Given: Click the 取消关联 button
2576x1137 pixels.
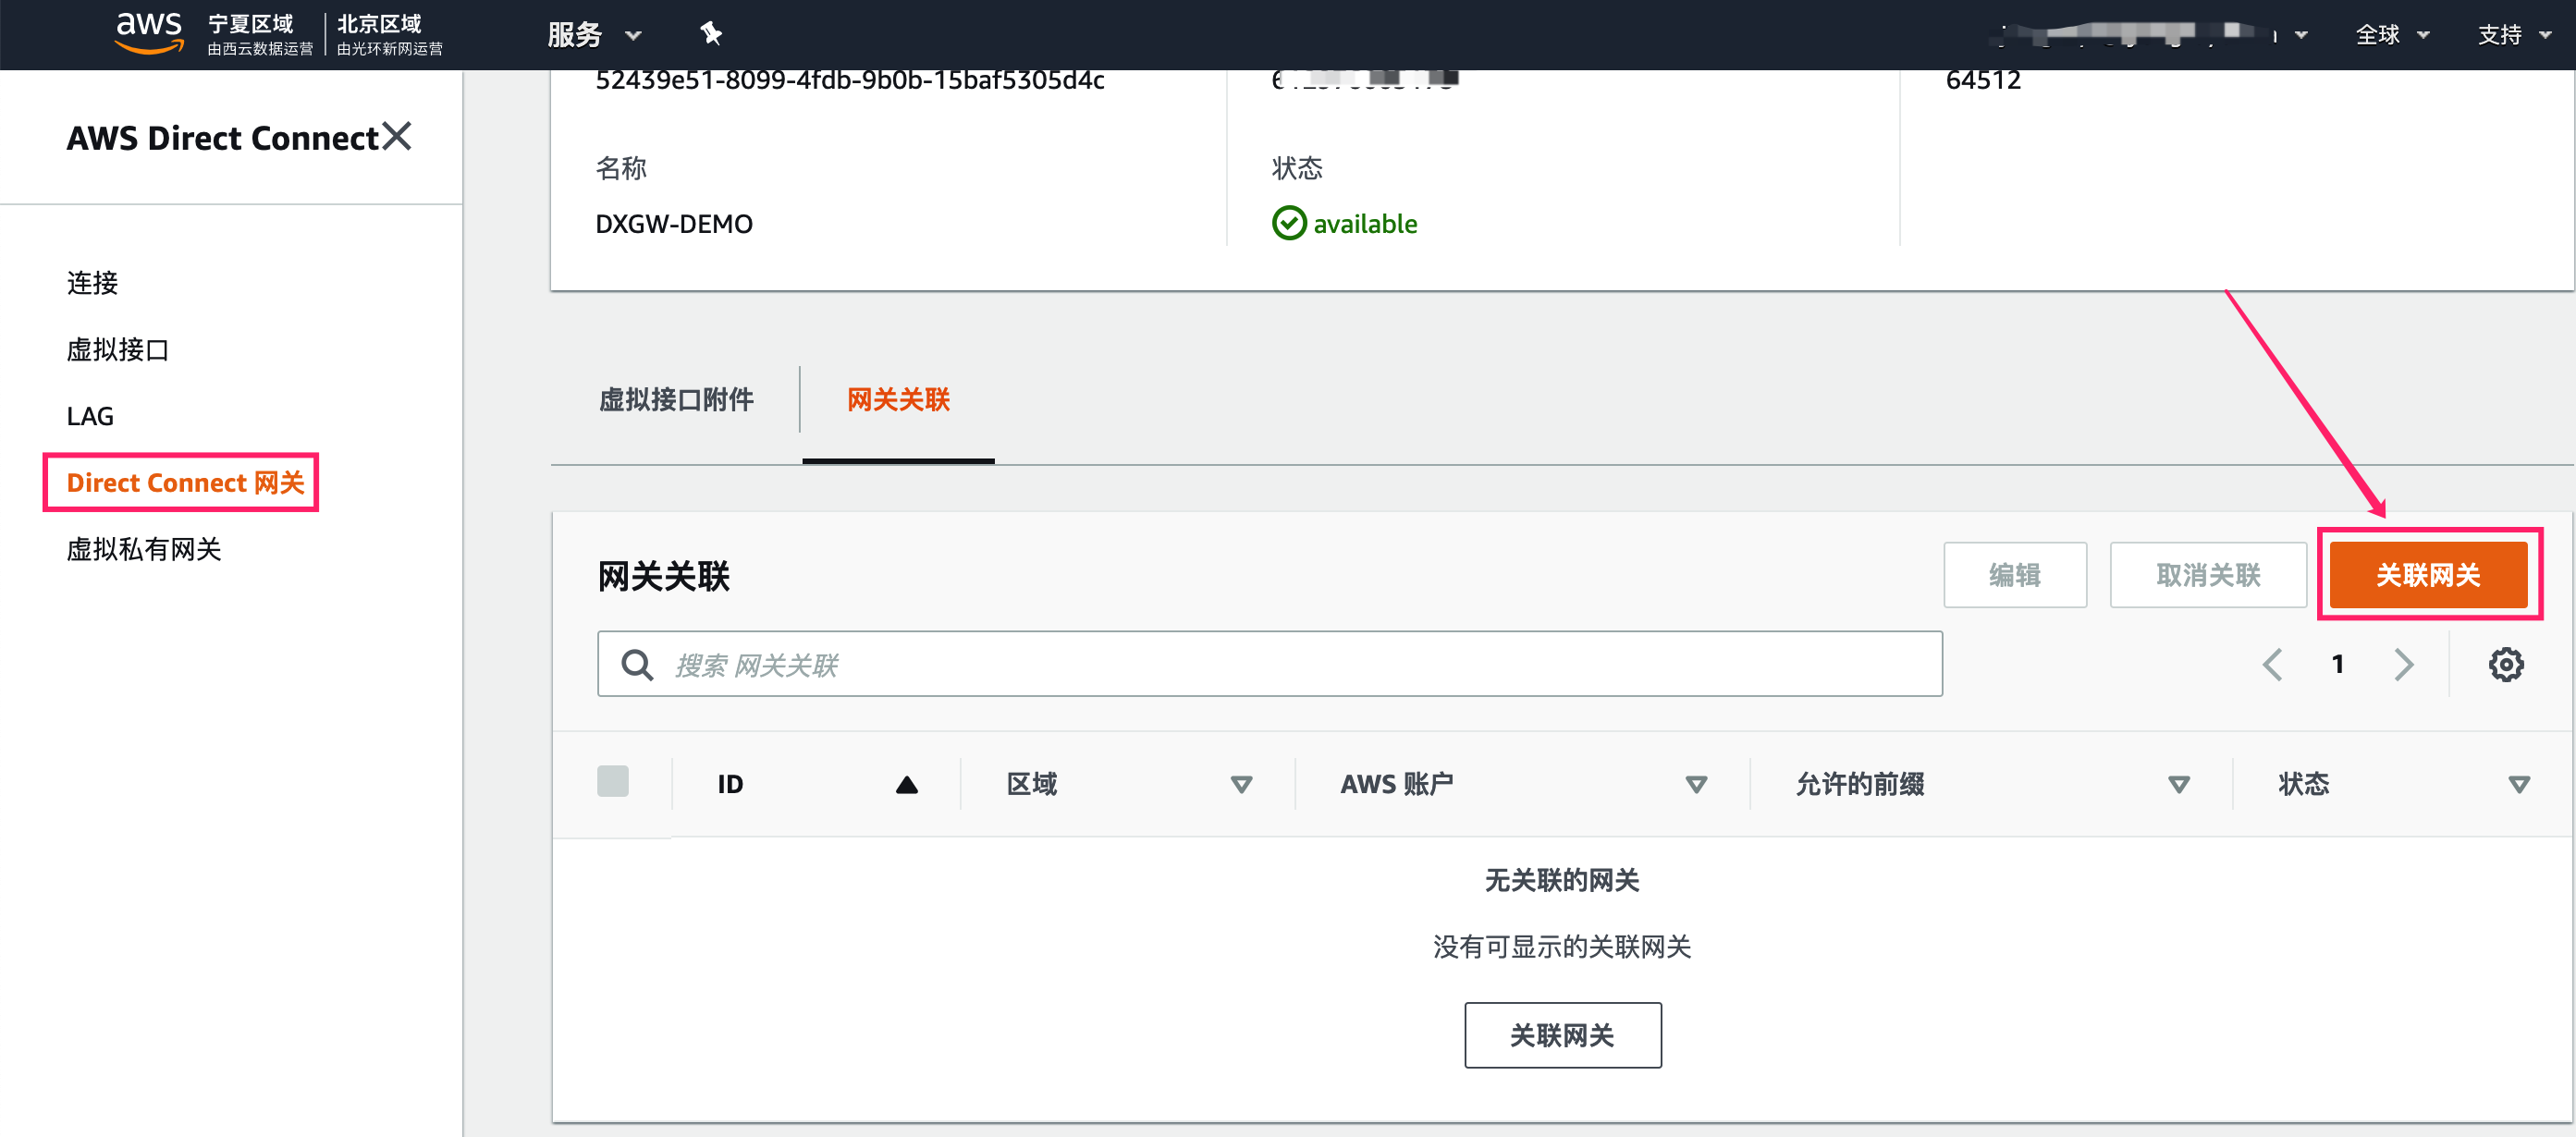Looking at the screenshot, I should [x=2208, y=575].
